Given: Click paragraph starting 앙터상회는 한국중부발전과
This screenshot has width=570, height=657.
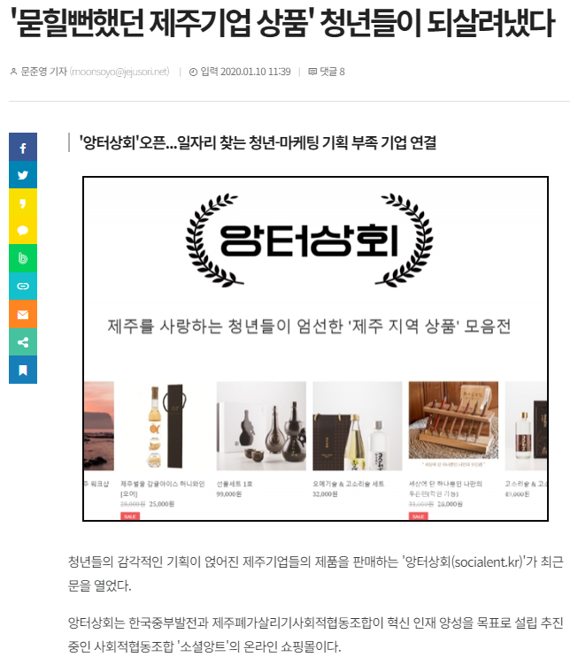Looking at the screenshot, I should tap(315, 634).
